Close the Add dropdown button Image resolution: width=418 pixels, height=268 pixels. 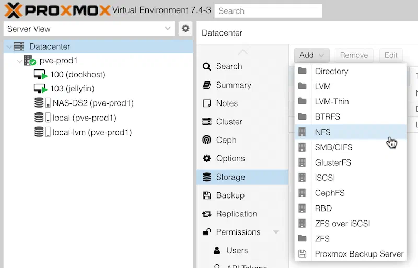click(x=311, y=55)
